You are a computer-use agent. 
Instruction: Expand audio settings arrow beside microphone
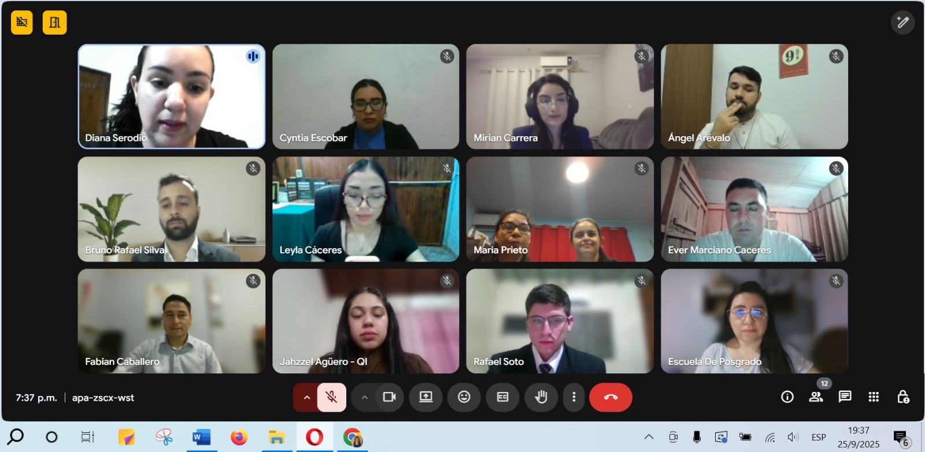(306, 397)
